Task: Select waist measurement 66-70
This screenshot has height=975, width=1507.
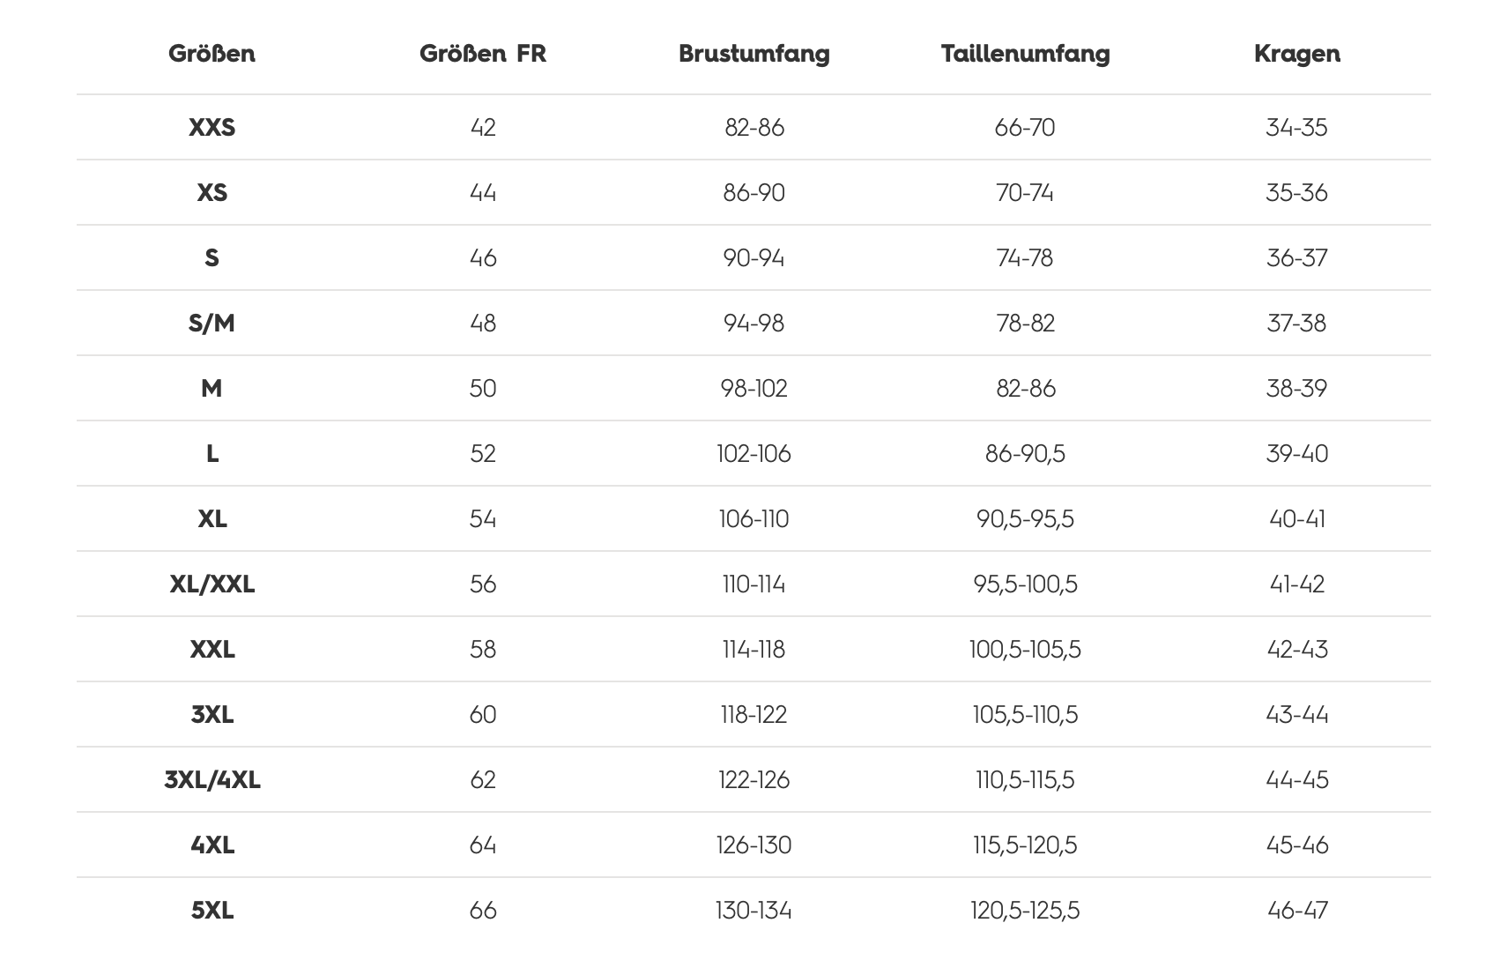Action: [x=1025, y=128]
